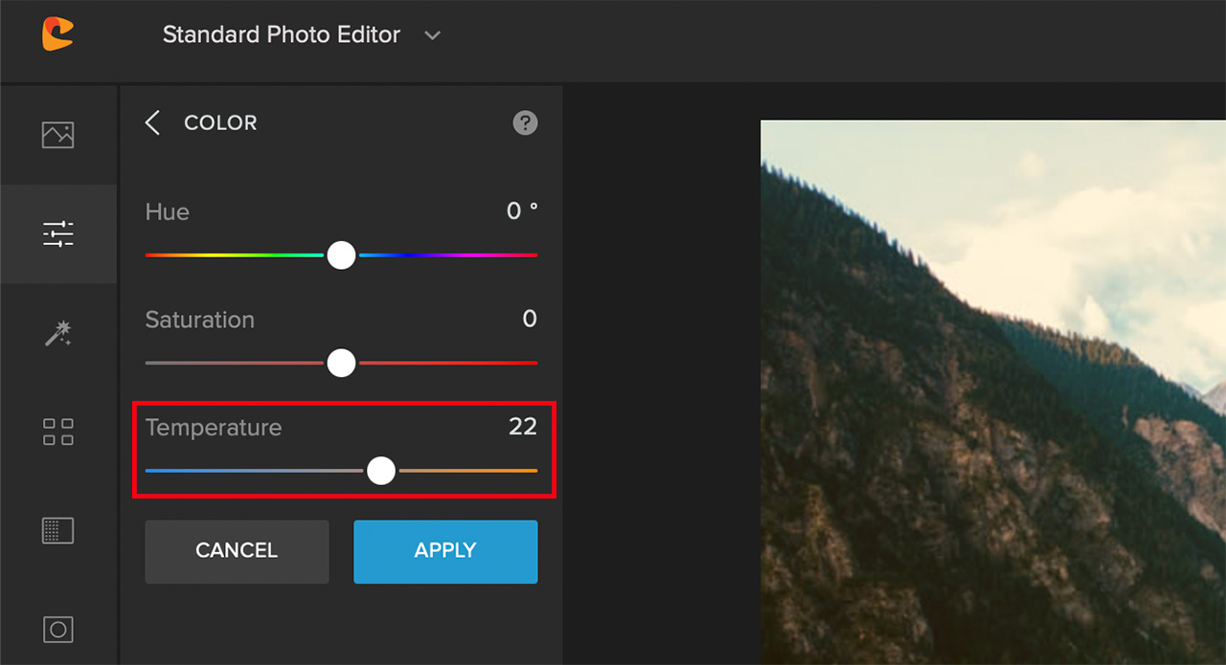Open the Graphics elements panel
The width and height of the screenshot is (1226, 665).
coord(57,432)
